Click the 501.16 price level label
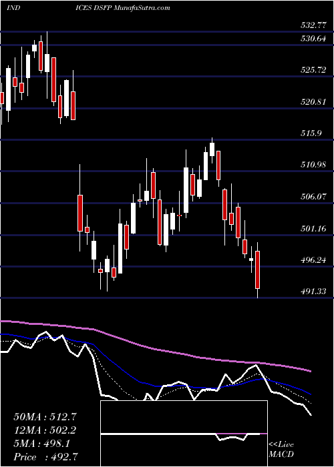 click(313, 229)
